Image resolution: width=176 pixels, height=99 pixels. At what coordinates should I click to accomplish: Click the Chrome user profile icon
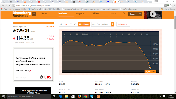coord(156,1)
